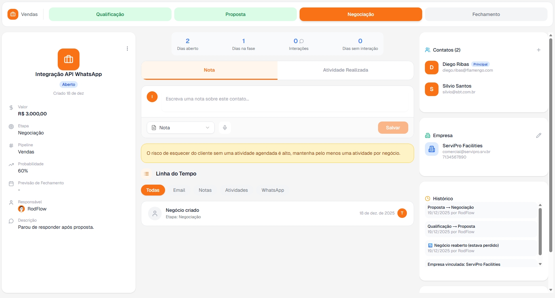Filter timeline by Email
Image resolution: width=555 pixels, height=298 pixels.
(179, 190)
